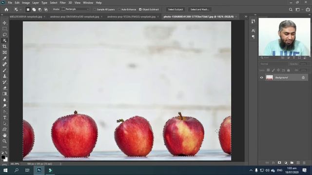Select the Eyedropper tool
This screenshot has height=175, width=312.
click(x=4, y=58)
